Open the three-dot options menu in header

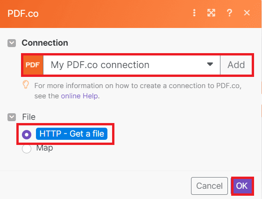pyautogui.click(x=194, y=13)
